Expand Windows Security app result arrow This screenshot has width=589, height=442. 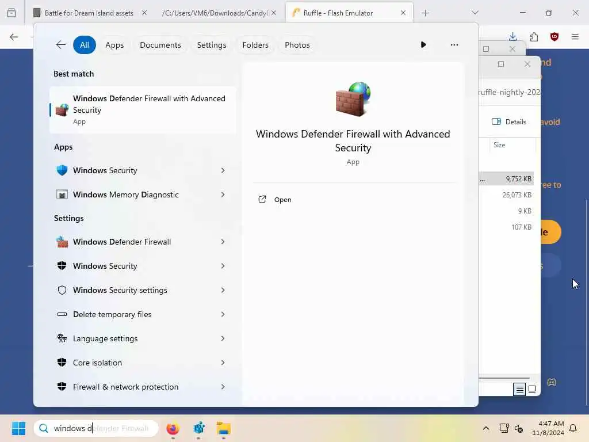click(223, 170)
